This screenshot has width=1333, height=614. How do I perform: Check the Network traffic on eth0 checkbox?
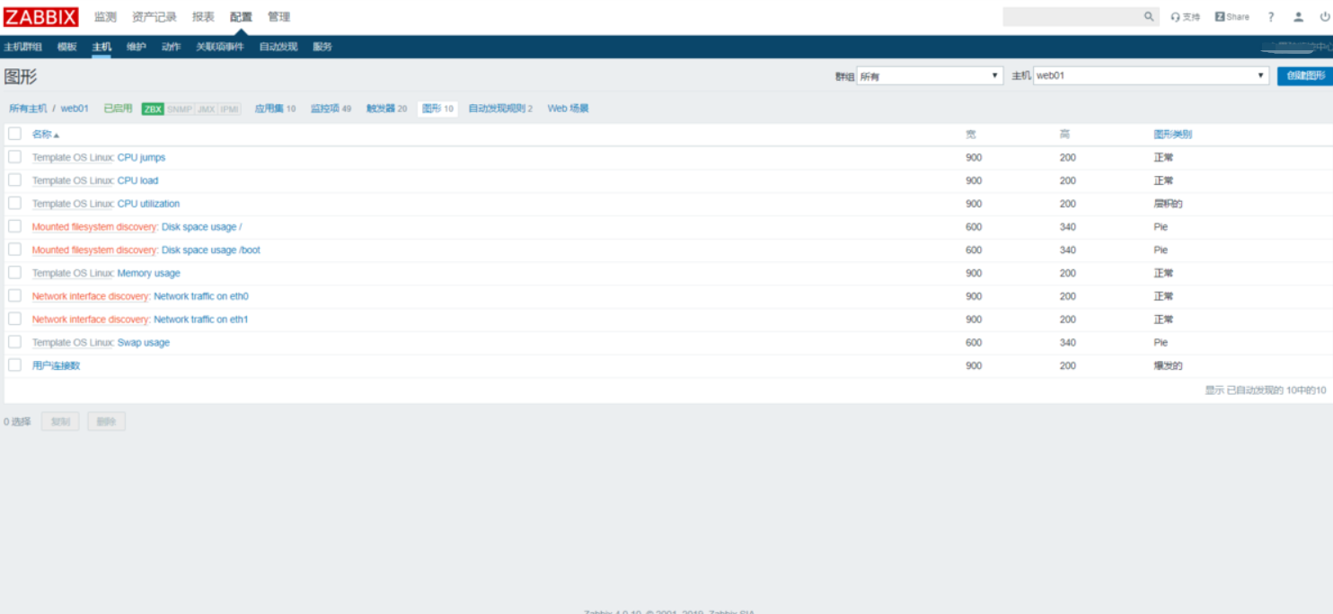point(14,296)
